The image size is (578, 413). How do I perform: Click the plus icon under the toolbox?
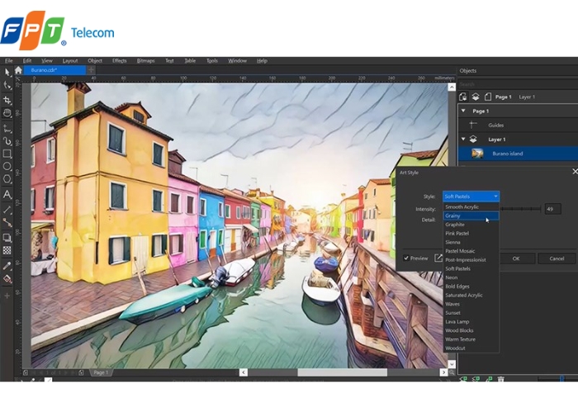click(7, 296)
